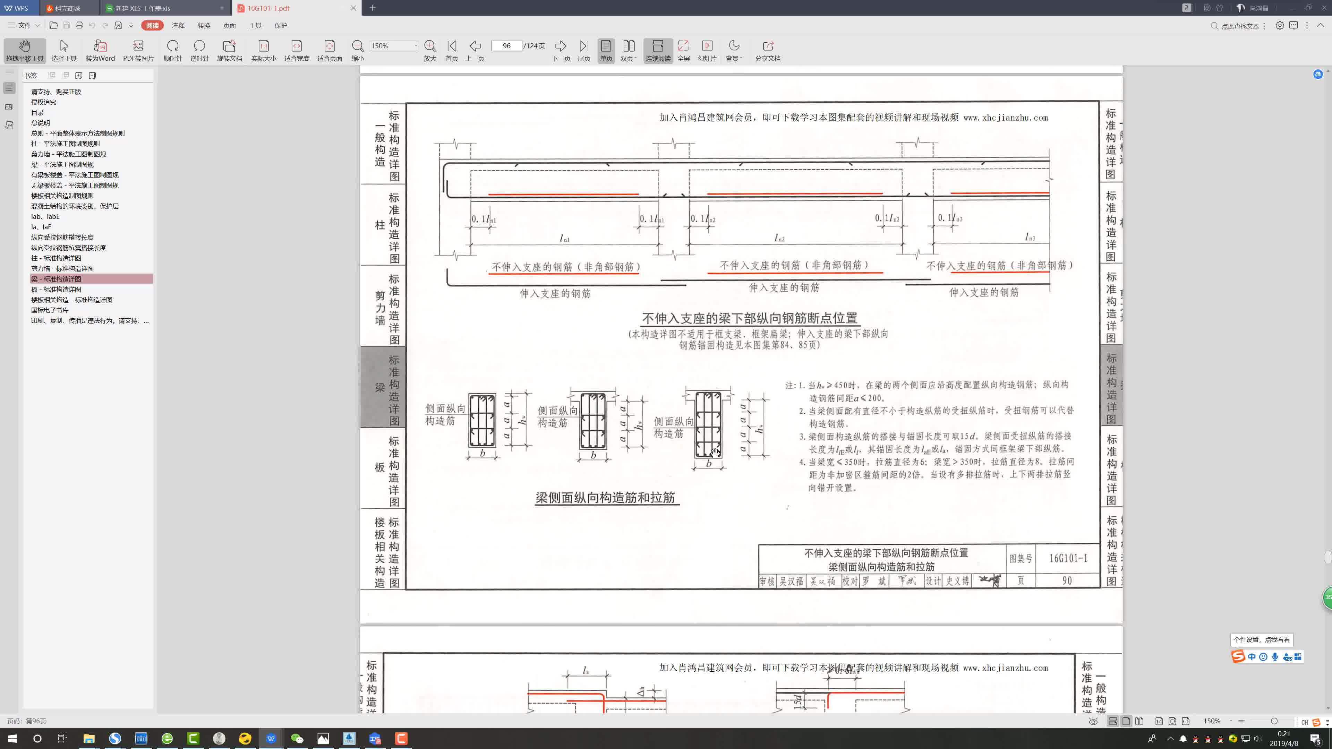Adjust the zoom slider in status bar
The height and width of the screenshot is (749, 1332).
pyautogui.click(x=1274, y=721)
